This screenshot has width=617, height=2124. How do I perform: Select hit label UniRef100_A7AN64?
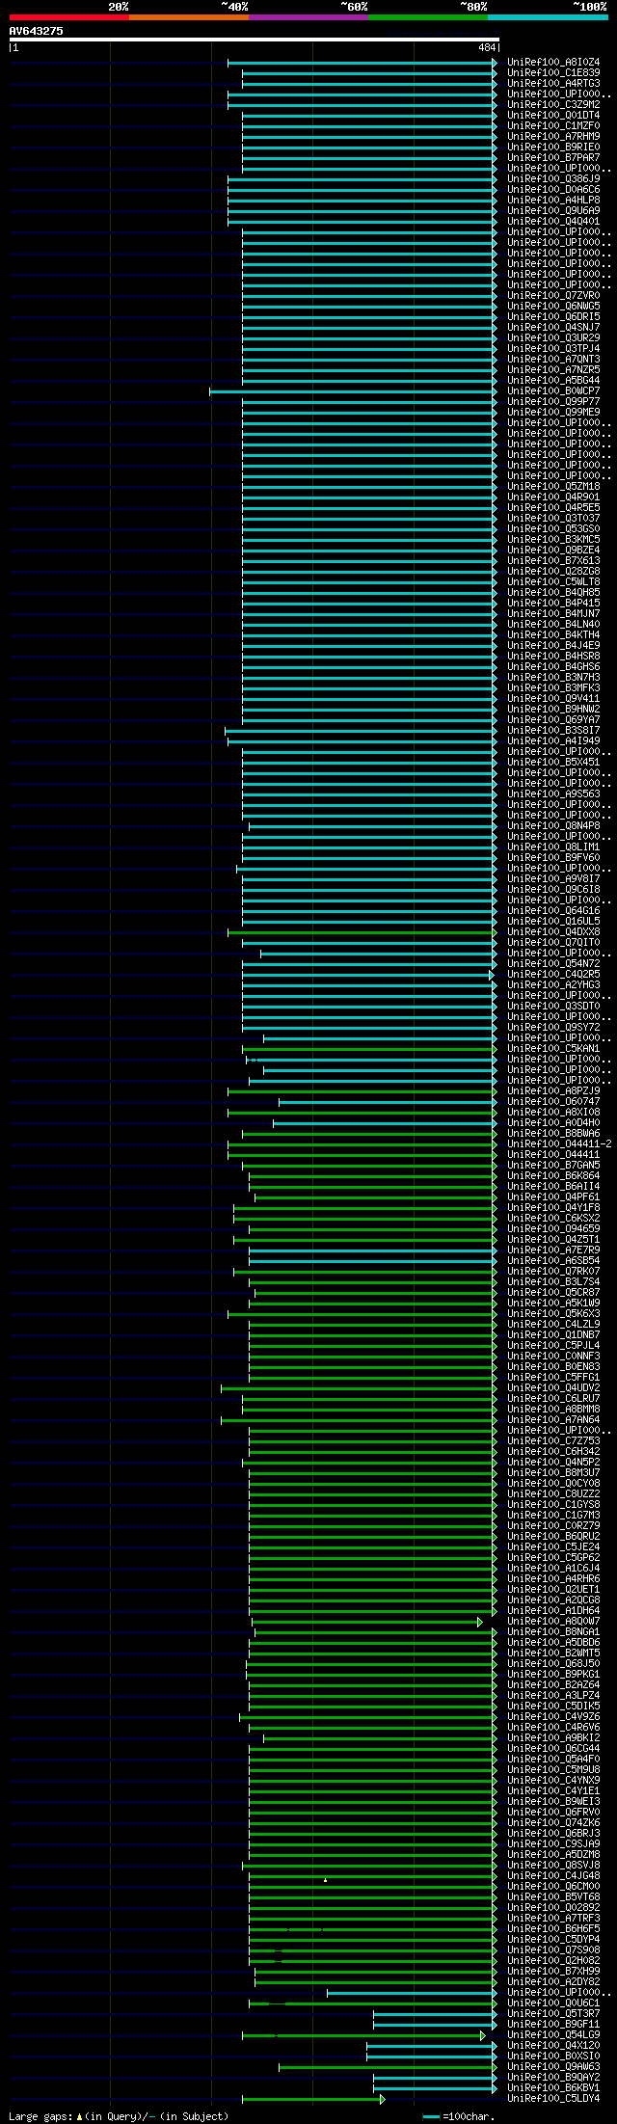coord(553,1419)
